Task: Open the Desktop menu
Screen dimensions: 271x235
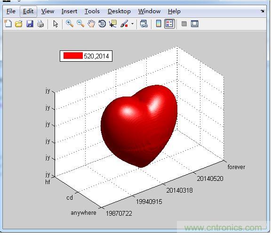Action: 119,11
